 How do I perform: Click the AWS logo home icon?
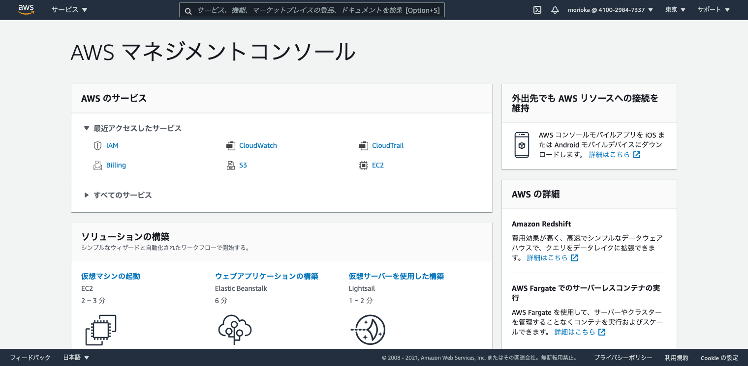click(x=26, y=10)
